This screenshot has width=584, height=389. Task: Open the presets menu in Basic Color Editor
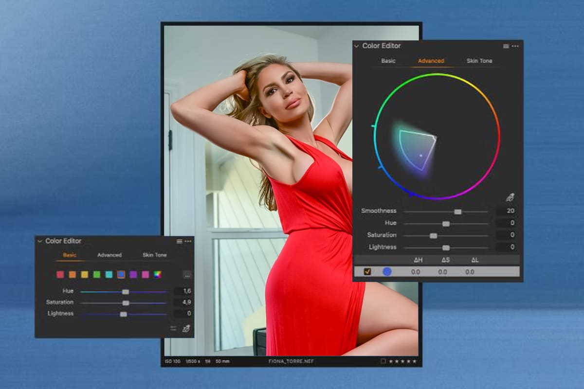pos(180,241)
